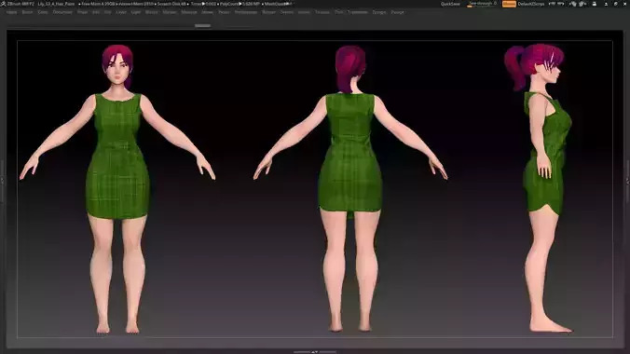Image resolution: width=630 pixels, height=354 pixels.
Task: Open the Marker menu
Action: click(170, 12)
